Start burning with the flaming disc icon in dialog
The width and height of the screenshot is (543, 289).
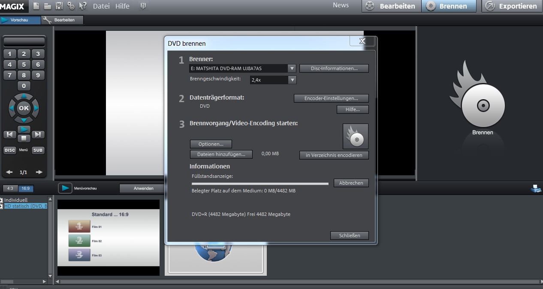(x=355, y=136)
